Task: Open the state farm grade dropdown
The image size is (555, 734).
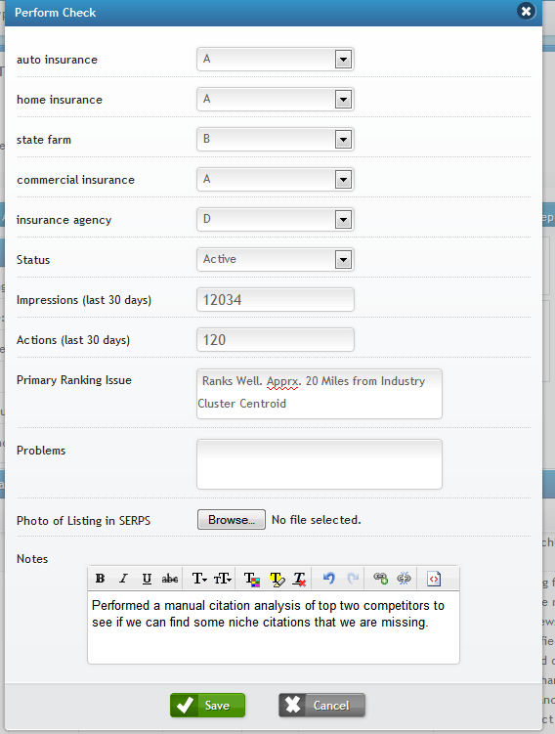Action: coord(276,140)
